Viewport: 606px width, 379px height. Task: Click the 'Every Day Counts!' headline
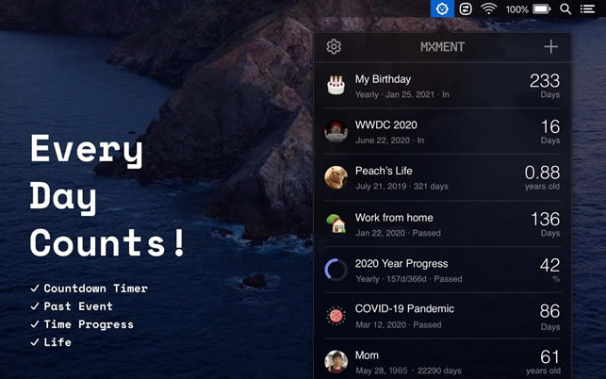pyautogui.click(x=107, y=196)
